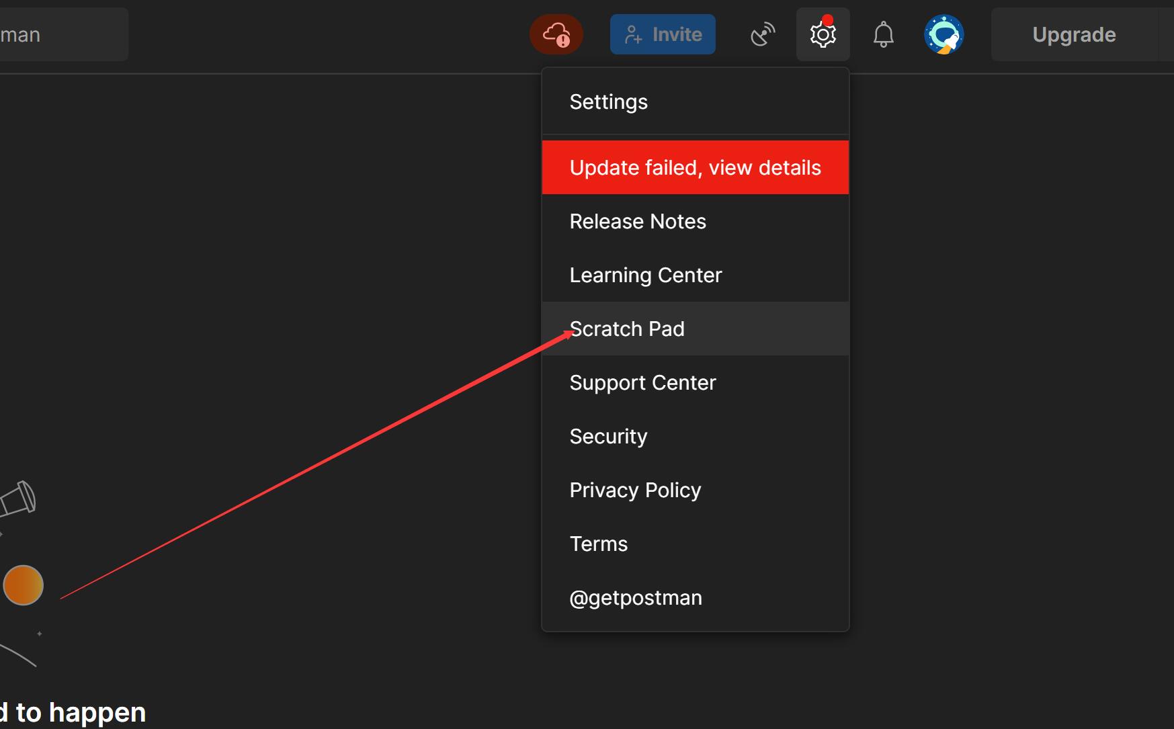The height and width of the screenshot is (729, 1174).
Task: Click the settings gear icon
Action: pos(823,34)
